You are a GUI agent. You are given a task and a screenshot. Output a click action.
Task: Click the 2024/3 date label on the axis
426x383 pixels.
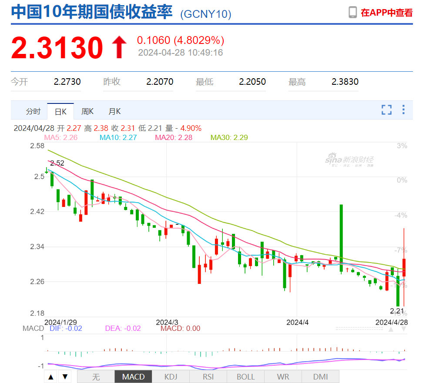point(167,322)
